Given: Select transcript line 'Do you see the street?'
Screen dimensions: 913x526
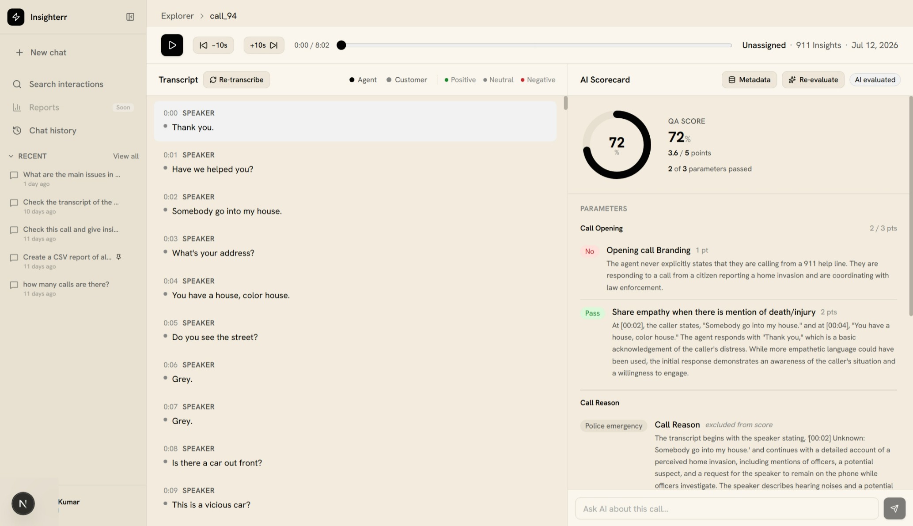Looking at the screenshot, I should point(355,331).
